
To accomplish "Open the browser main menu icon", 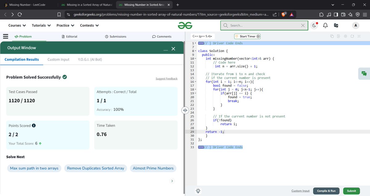I will click(365, 14).
